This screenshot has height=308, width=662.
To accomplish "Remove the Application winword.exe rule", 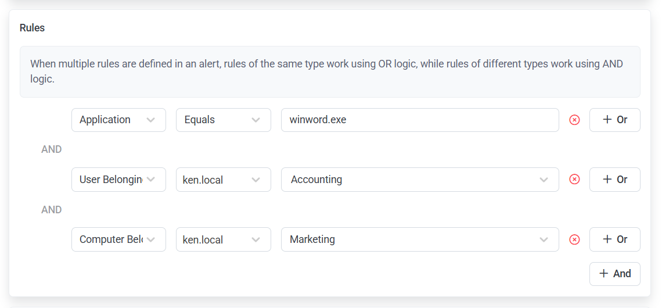I will (x=574, y=120).
